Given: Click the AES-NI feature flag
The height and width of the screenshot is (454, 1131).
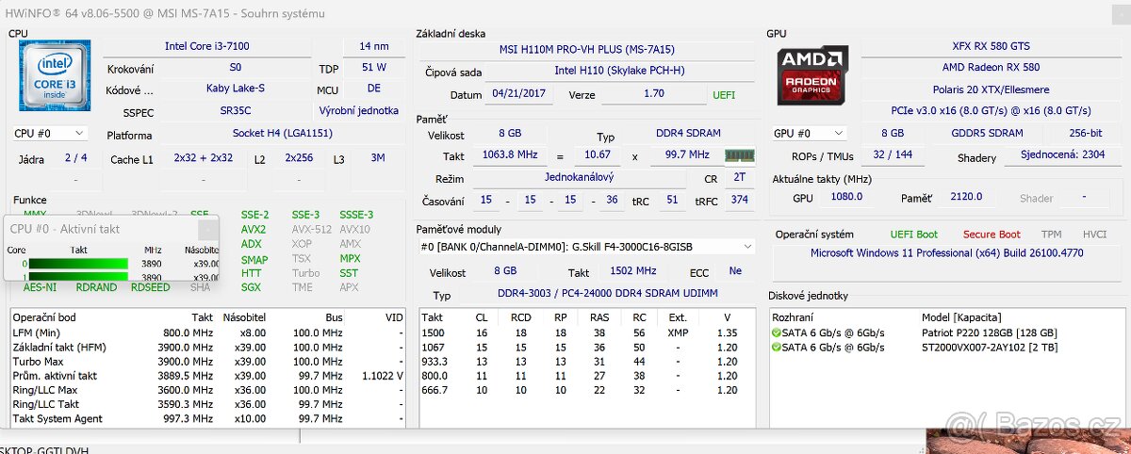Looking at the screenshot, I should 40,287.
